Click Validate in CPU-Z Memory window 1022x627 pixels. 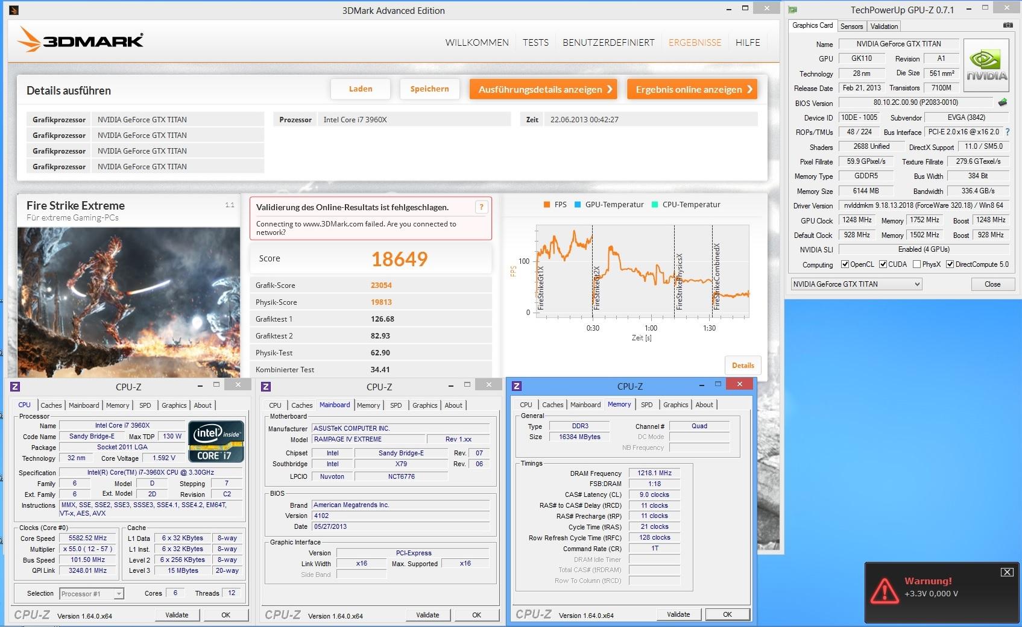[678, 614]
